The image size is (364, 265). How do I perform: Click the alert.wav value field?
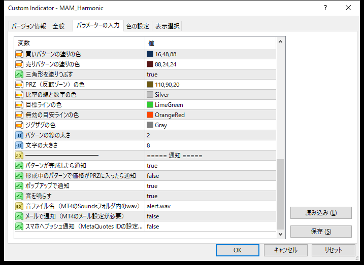[x=211, y=206]
